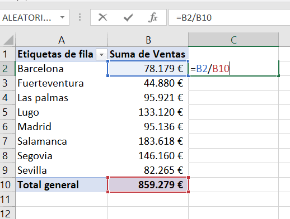Click empty cell C10 next to Total general
The image size is (290, 219).
pyautogui.click(x=233, y=185)
